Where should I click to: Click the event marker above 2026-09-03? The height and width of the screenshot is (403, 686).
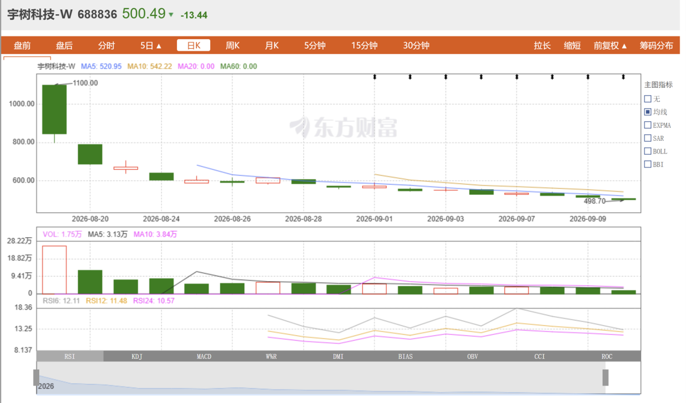coord(446,77)
